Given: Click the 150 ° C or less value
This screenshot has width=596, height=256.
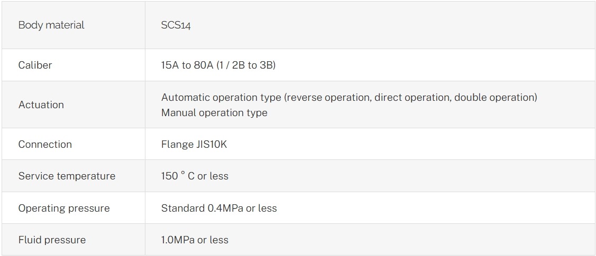Looking at the screenshot, I should click(x=195, y=176).
